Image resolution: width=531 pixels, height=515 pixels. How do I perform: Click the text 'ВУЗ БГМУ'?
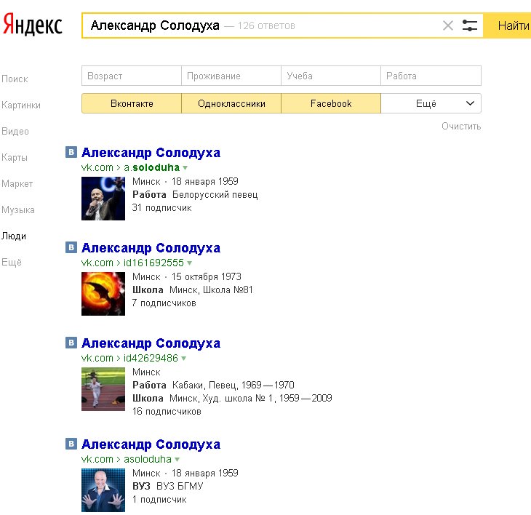click(x=180, y=486)
